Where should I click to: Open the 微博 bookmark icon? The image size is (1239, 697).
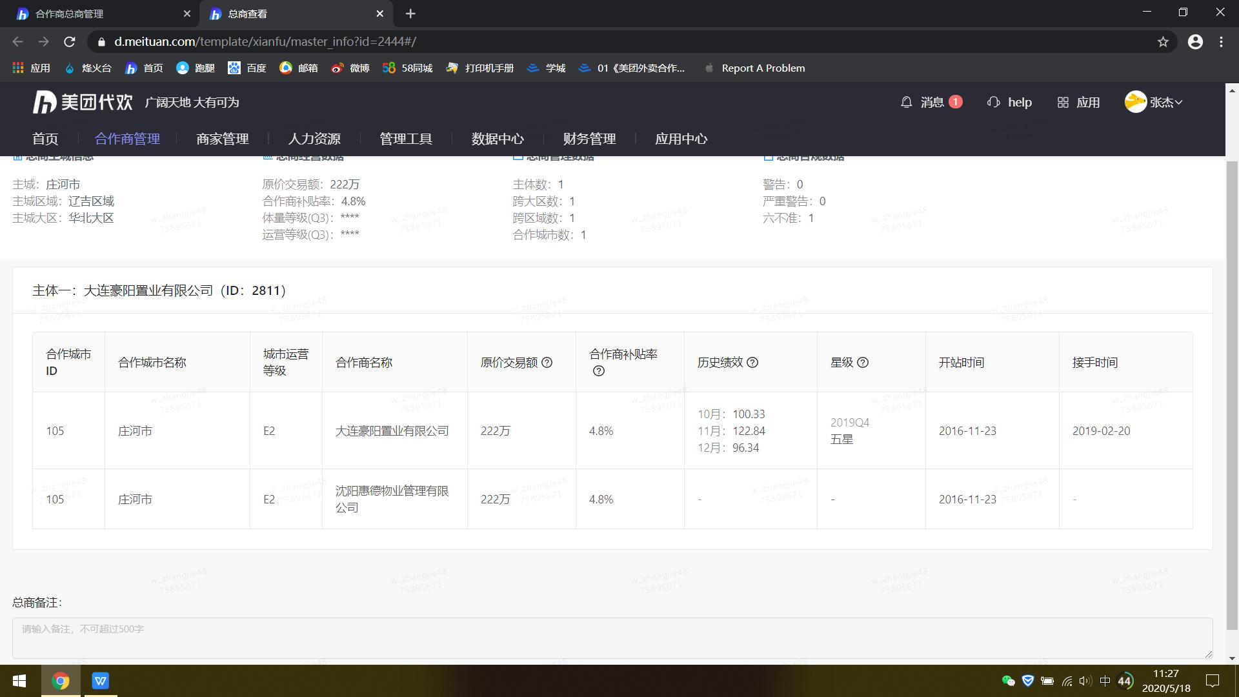coord(337,68)
